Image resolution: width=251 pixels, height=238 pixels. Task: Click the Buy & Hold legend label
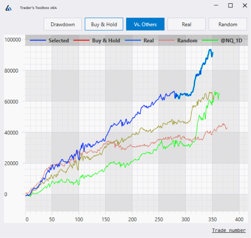pos(106,40)
